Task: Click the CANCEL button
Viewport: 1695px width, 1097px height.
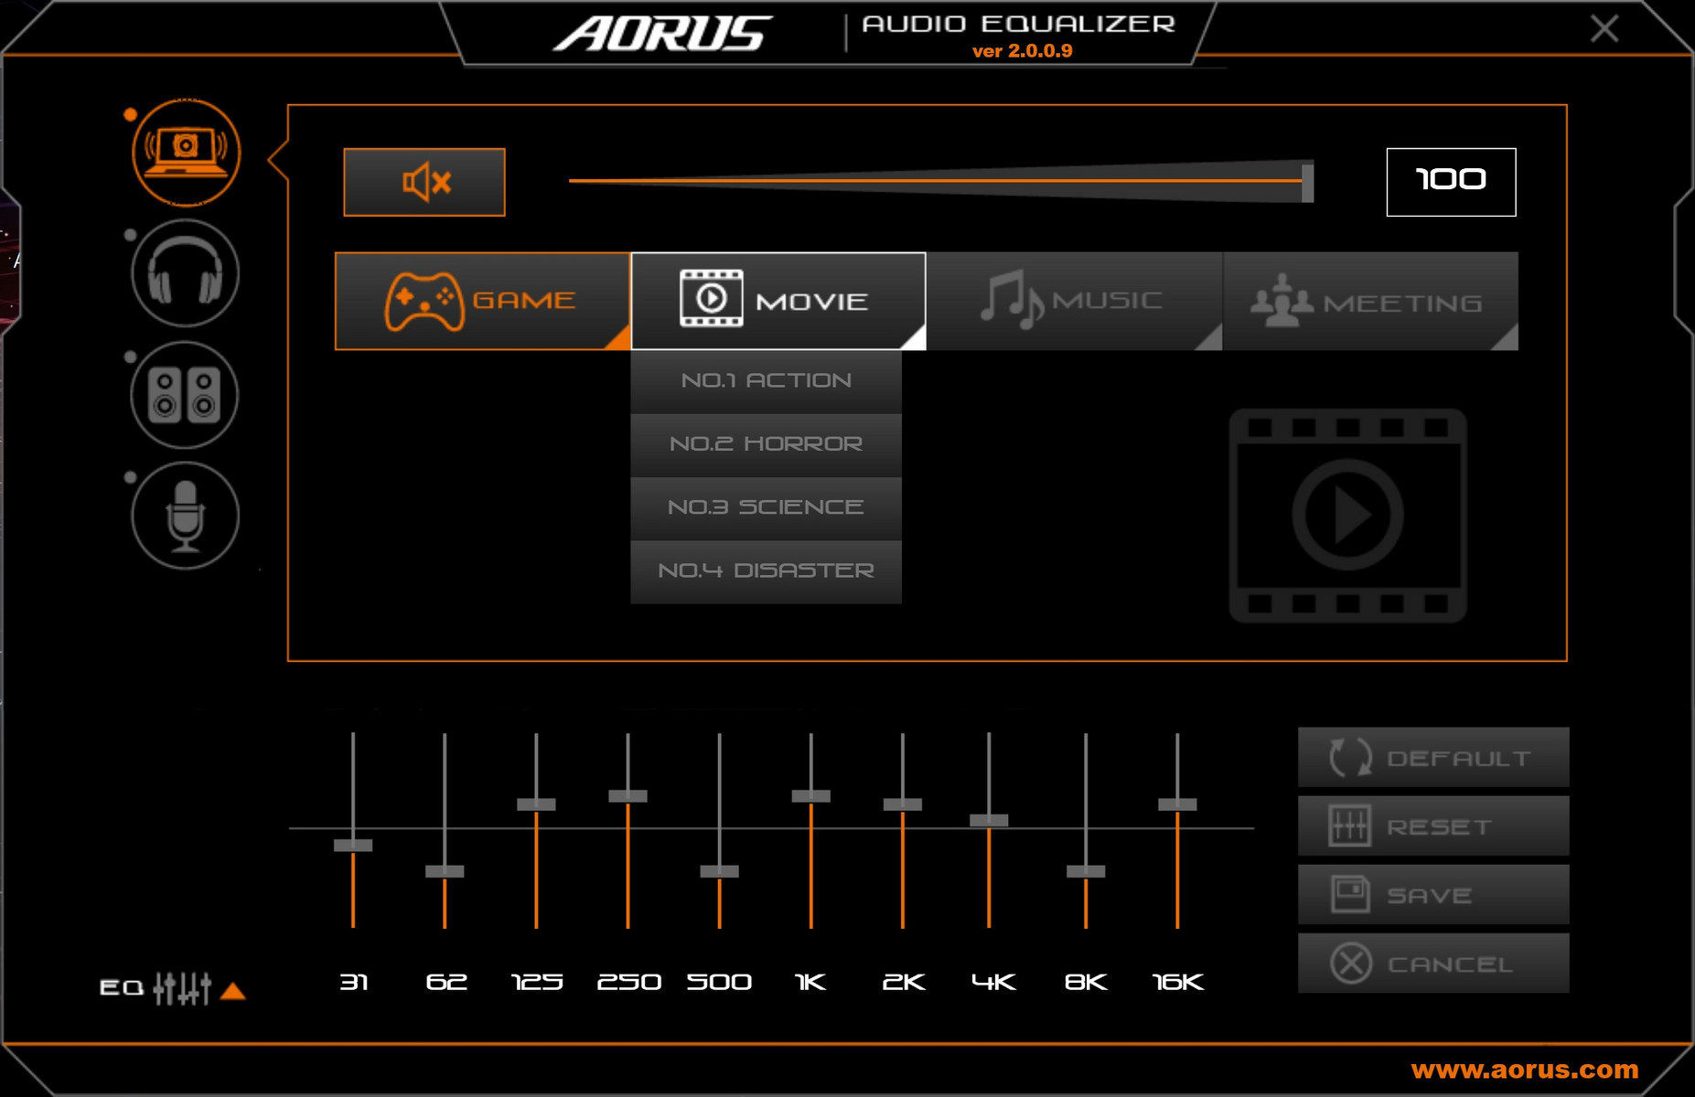Action: point(1433,963)
